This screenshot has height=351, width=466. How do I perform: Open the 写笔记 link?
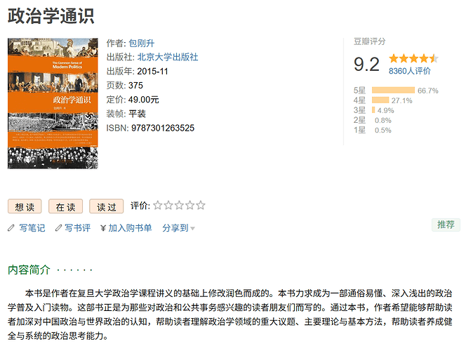pos(32,228)
